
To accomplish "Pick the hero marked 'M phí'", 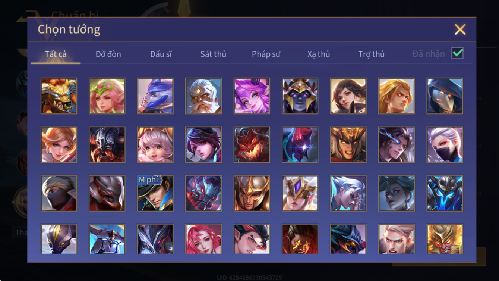I will click(155, 193).
